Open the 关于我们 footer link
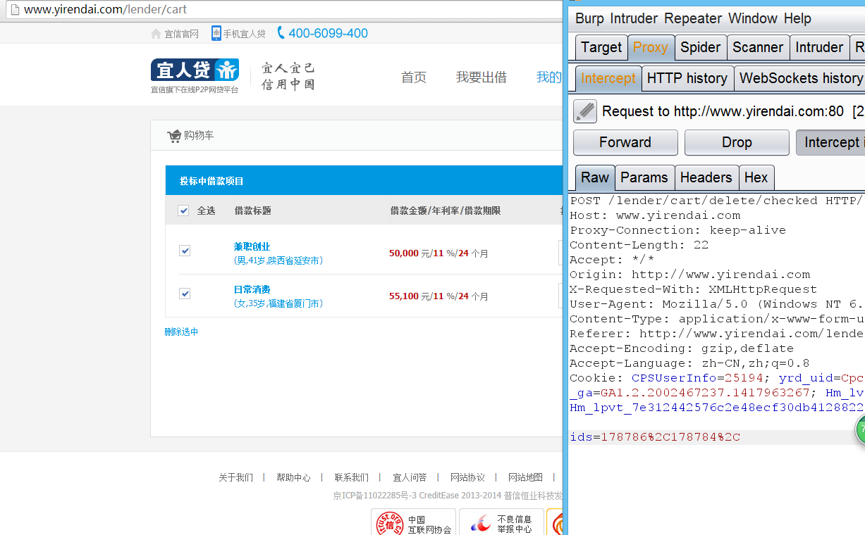 [x=235, y=477]
